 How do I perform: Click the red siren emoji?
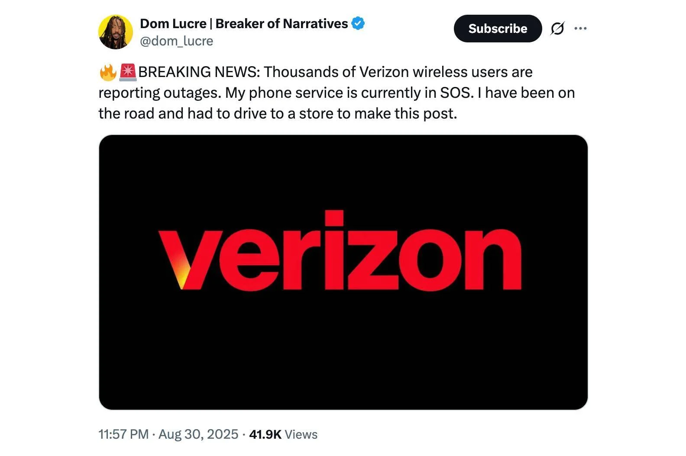tap(128, 72)
